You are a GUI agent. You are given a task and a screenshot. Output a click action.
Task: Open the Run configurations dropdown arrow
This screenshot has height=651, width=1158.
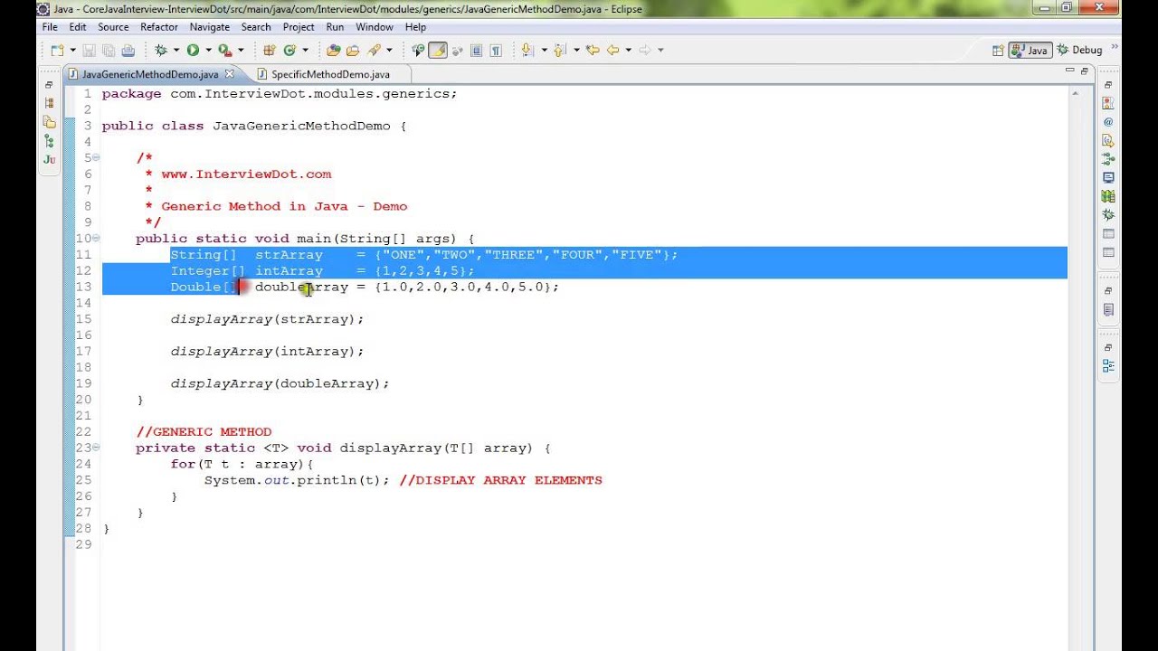209,51
